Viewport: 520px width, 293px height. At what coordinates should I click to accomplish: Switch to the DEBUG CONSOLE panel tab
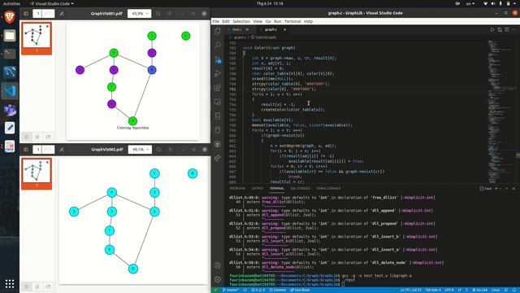click(328, 188)
